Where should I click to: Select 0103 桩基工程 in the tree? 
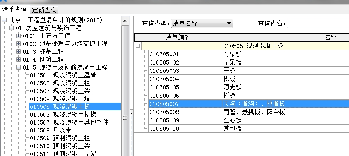43,52
